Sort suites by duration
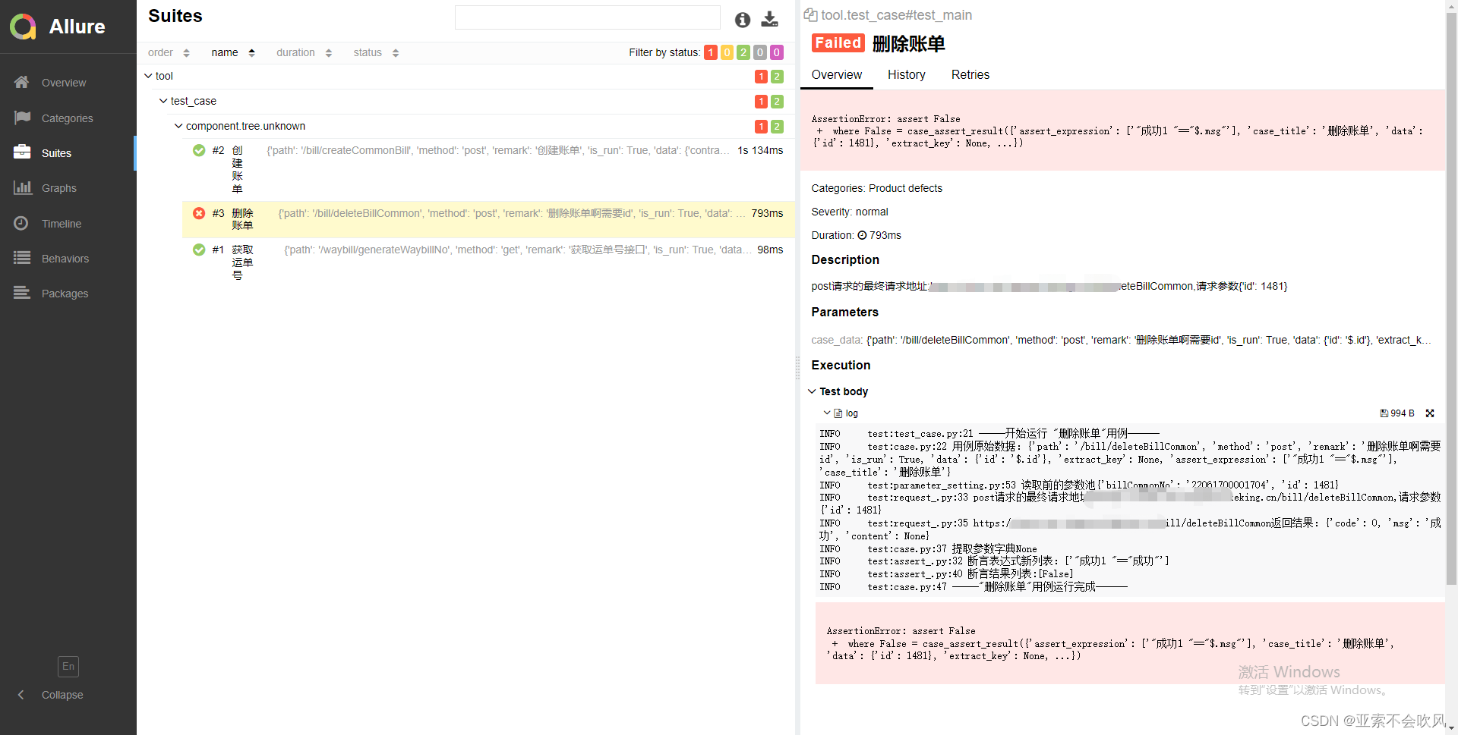The width and height of the screenshot is (1458, 735). (x=304, y=52)
